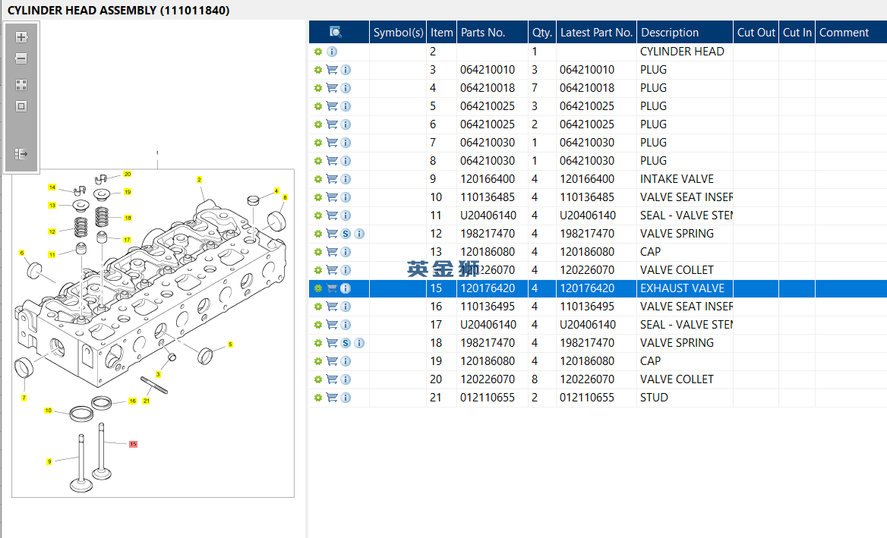Open info for STUD row
887x538 pixels.
[x=346, y=398]
